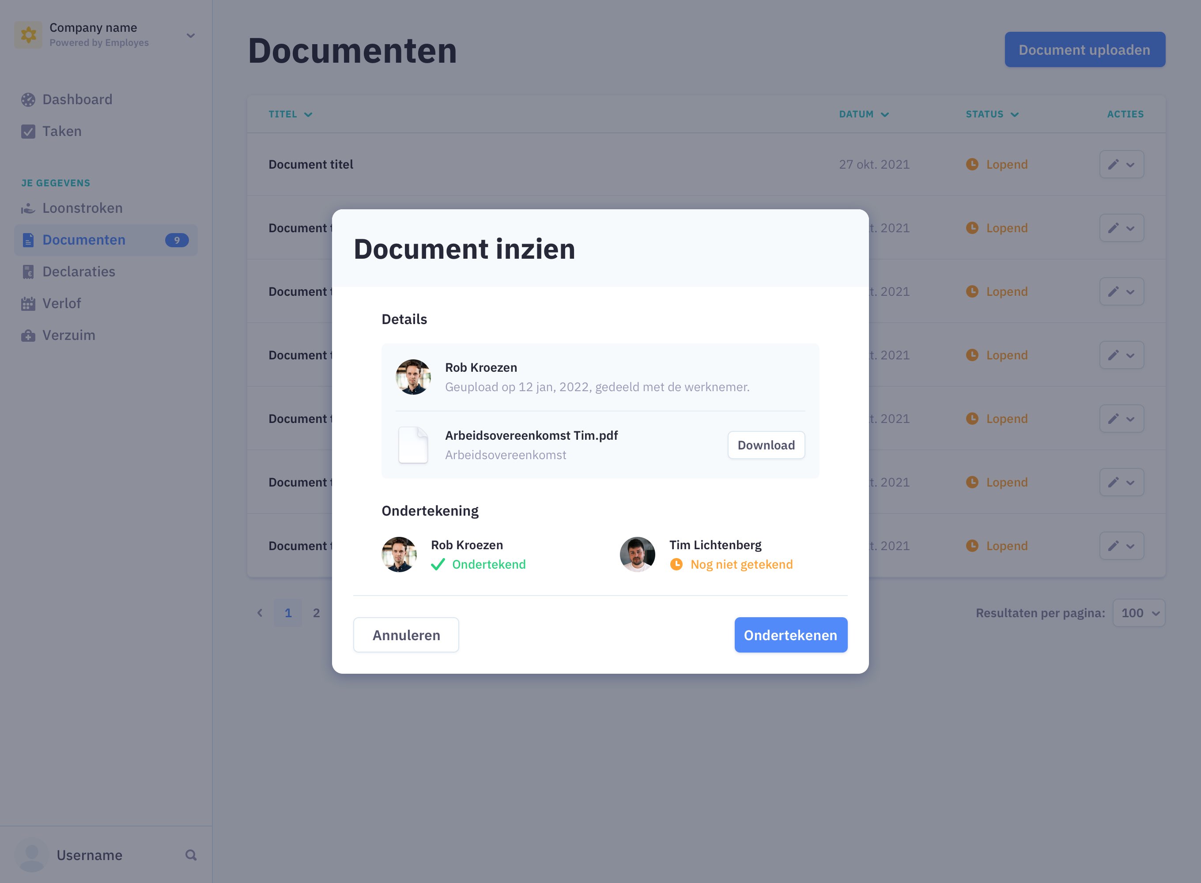This screenshot has height=883, width=1201.
Task: Click the PDF file icon in details
Action: [413, 445]
